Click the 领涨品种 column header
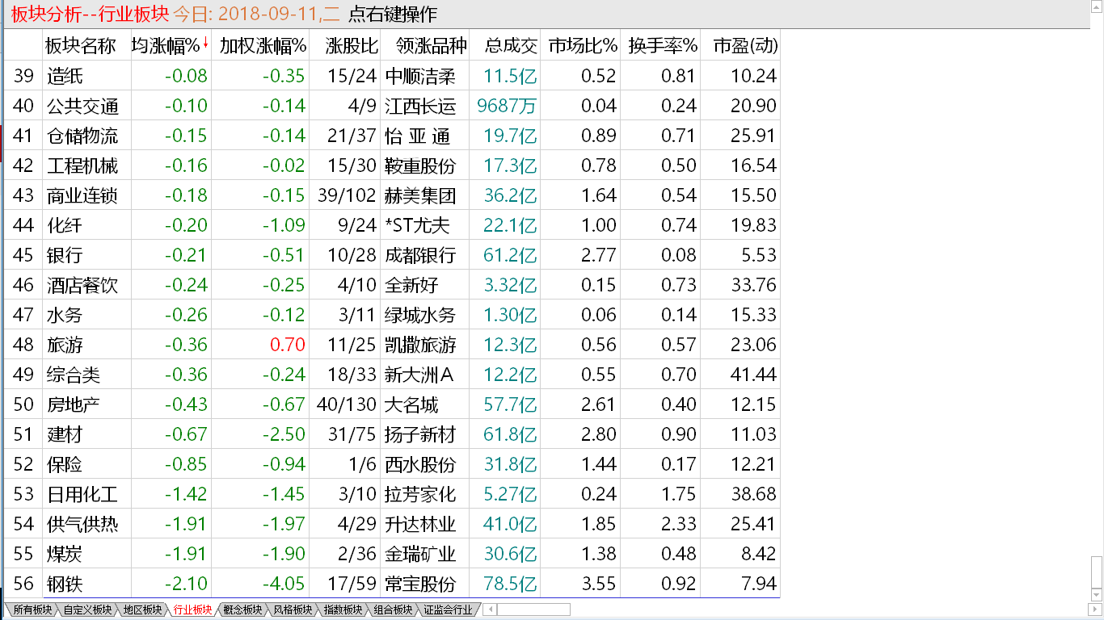The height and width of the screenshot is (620, 1104). (x=424, y=45)
